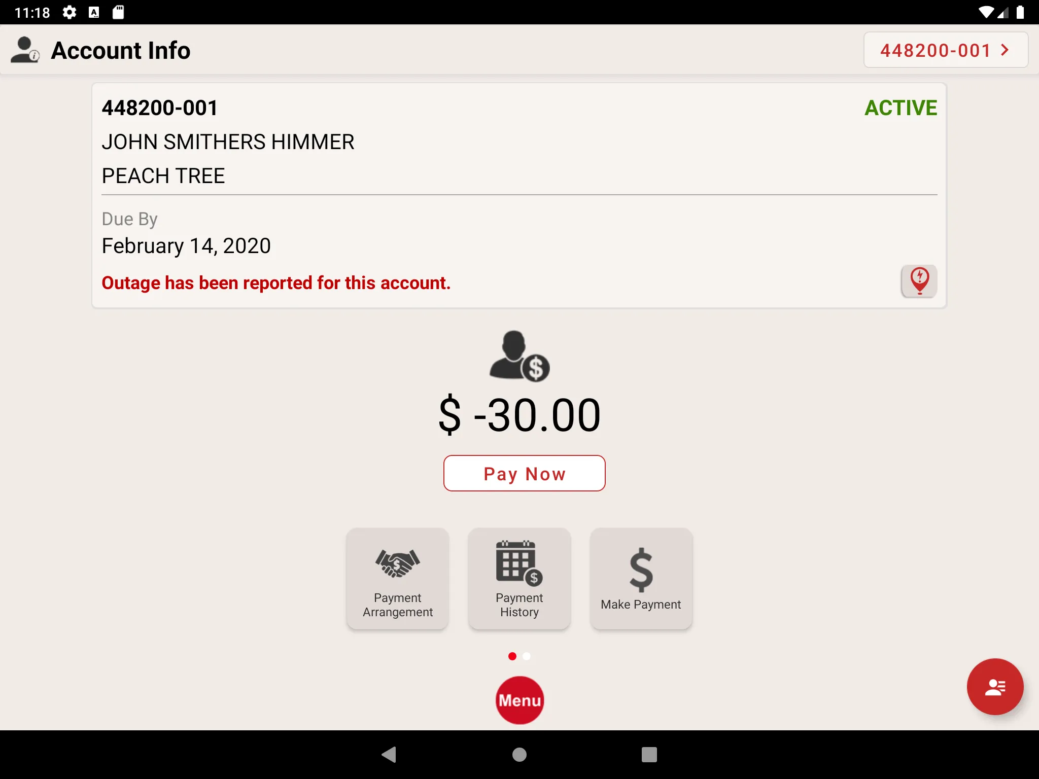Click account number 448200-001 link

945,50
